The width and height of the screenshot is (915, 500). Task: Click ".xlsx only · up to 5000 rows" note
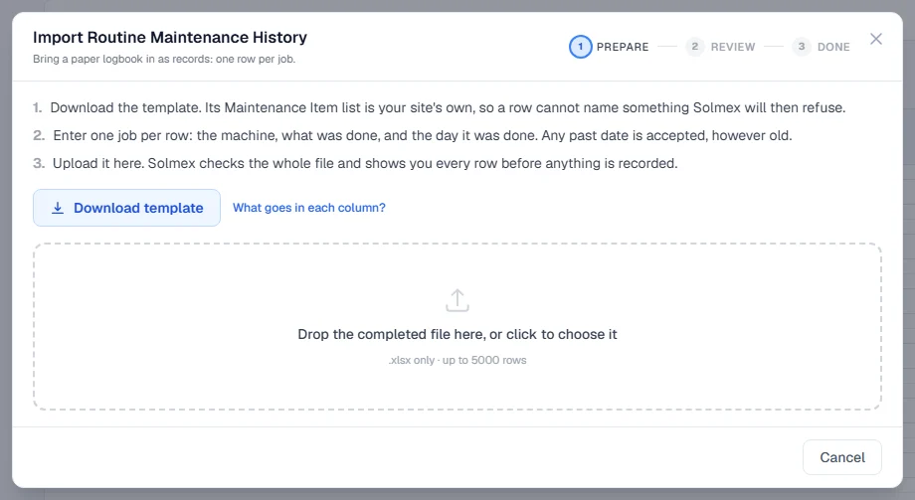coord(457,360)
